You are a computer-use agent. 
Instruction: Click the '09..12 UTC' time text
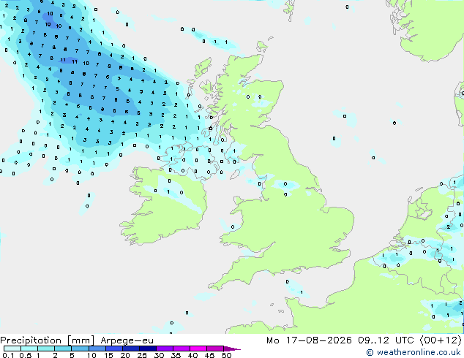[x=386, y=340]
